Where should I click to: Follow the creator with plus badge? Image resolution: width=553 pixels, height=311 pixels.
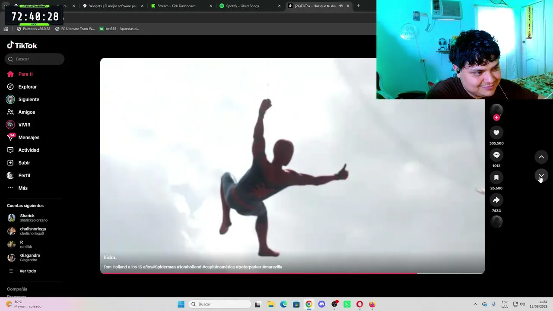coord(496,117)
